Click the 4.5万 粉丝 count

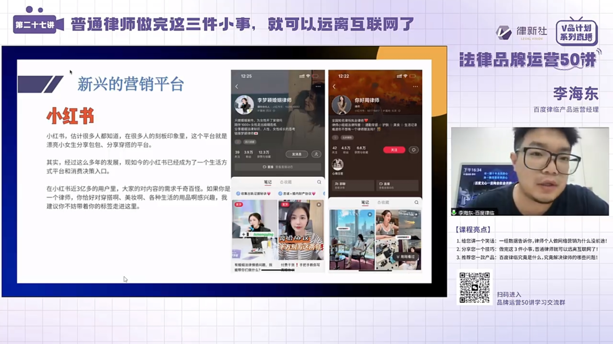(x=346, y=150)
